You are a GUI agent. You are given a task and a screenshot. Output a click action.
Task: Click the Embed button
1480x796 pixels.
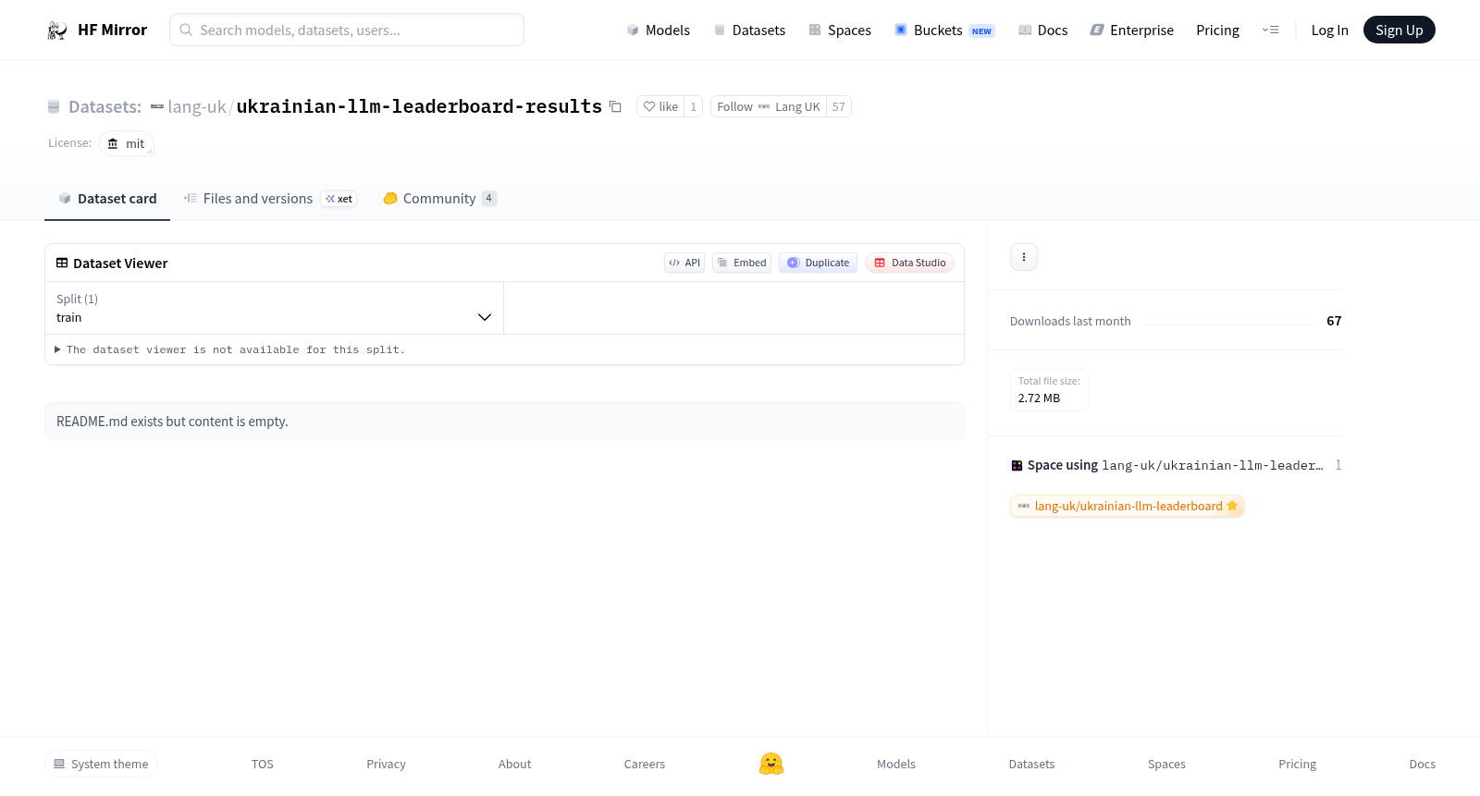(742, 263)
